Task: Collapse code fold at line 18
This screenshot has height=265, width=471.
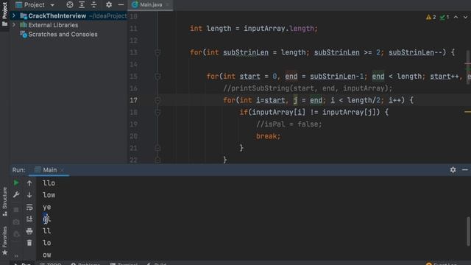Action: 157,113
